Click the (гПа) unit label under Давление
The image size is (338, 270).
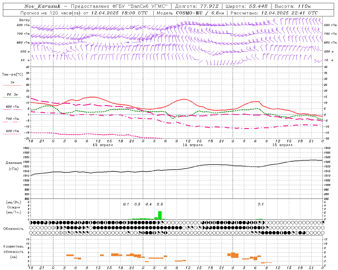(14, 169)
